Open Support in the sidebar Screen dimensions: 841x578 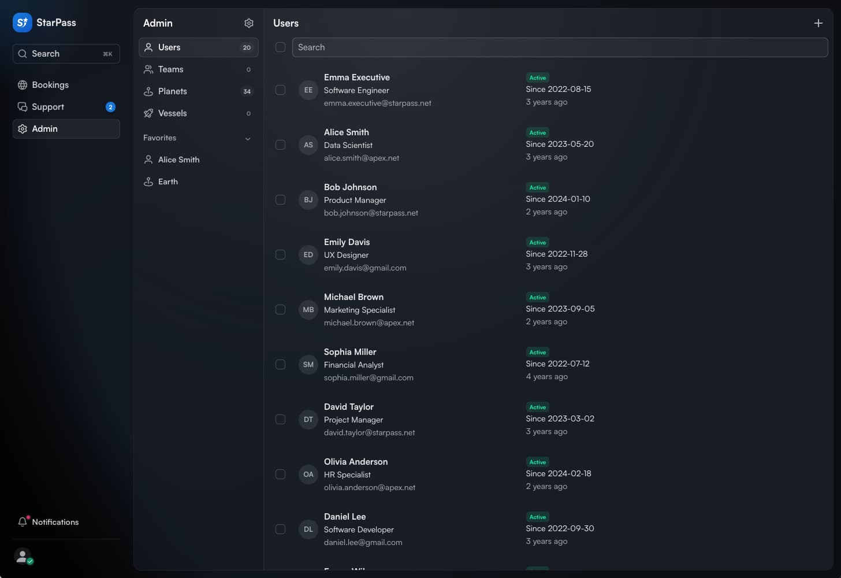(48, 107)
